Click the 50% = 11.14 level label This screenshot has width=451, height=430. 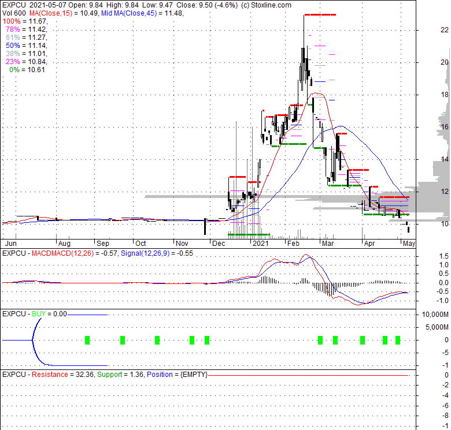[x=27, y=46]
